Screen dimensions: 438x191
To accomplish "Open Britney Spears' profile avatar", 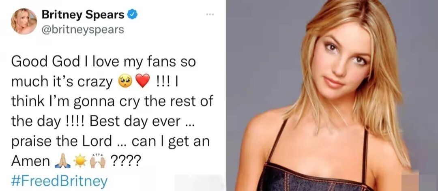I will click(24, 21).
